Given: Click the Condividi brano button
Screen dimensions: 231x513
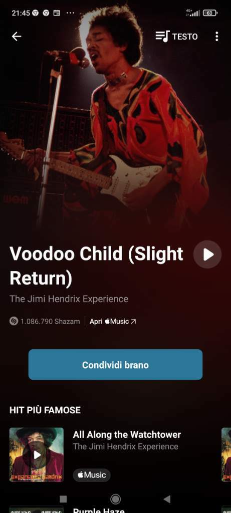Looking at the screenshot, I should [x=115, y=365].
